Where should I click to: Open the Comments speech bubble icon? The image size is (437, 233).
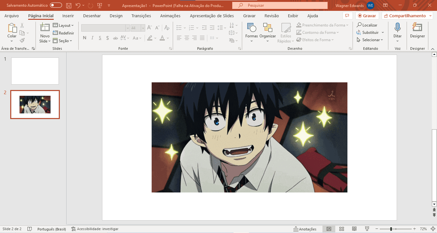tap(347, 16)
